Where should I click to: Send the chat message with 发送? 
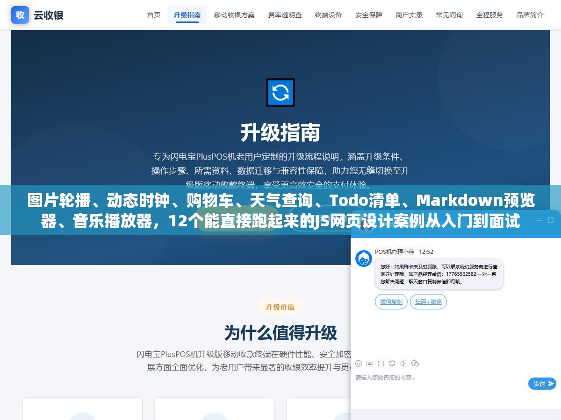click(542, 384)
